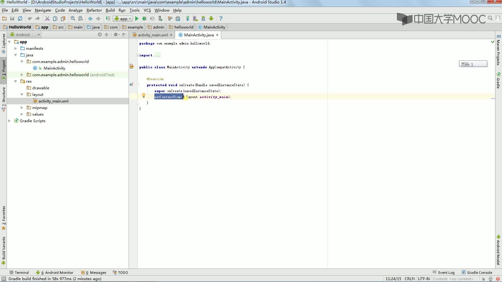Screen dimensions: 502x282
Task: Open the VCS menu
Action: click(x=147, y=10)
